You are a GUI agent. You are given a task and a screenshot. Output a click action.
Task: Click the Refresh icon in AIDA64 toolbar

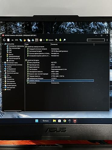pyautogui.click(x=4, y=40)
